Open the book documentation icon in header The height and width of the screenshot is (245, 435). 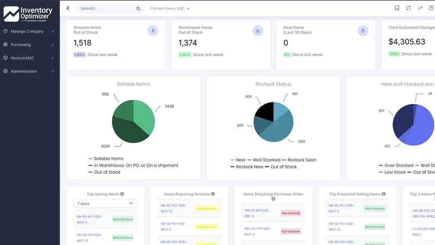pos(397,8)
